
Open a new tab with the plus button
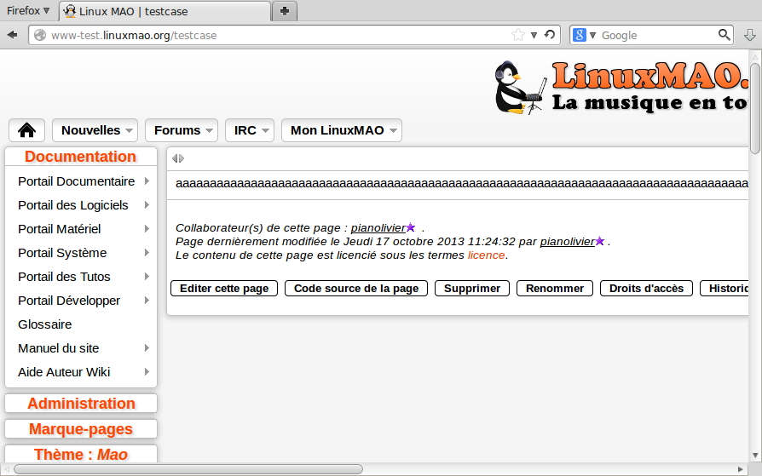285,11
